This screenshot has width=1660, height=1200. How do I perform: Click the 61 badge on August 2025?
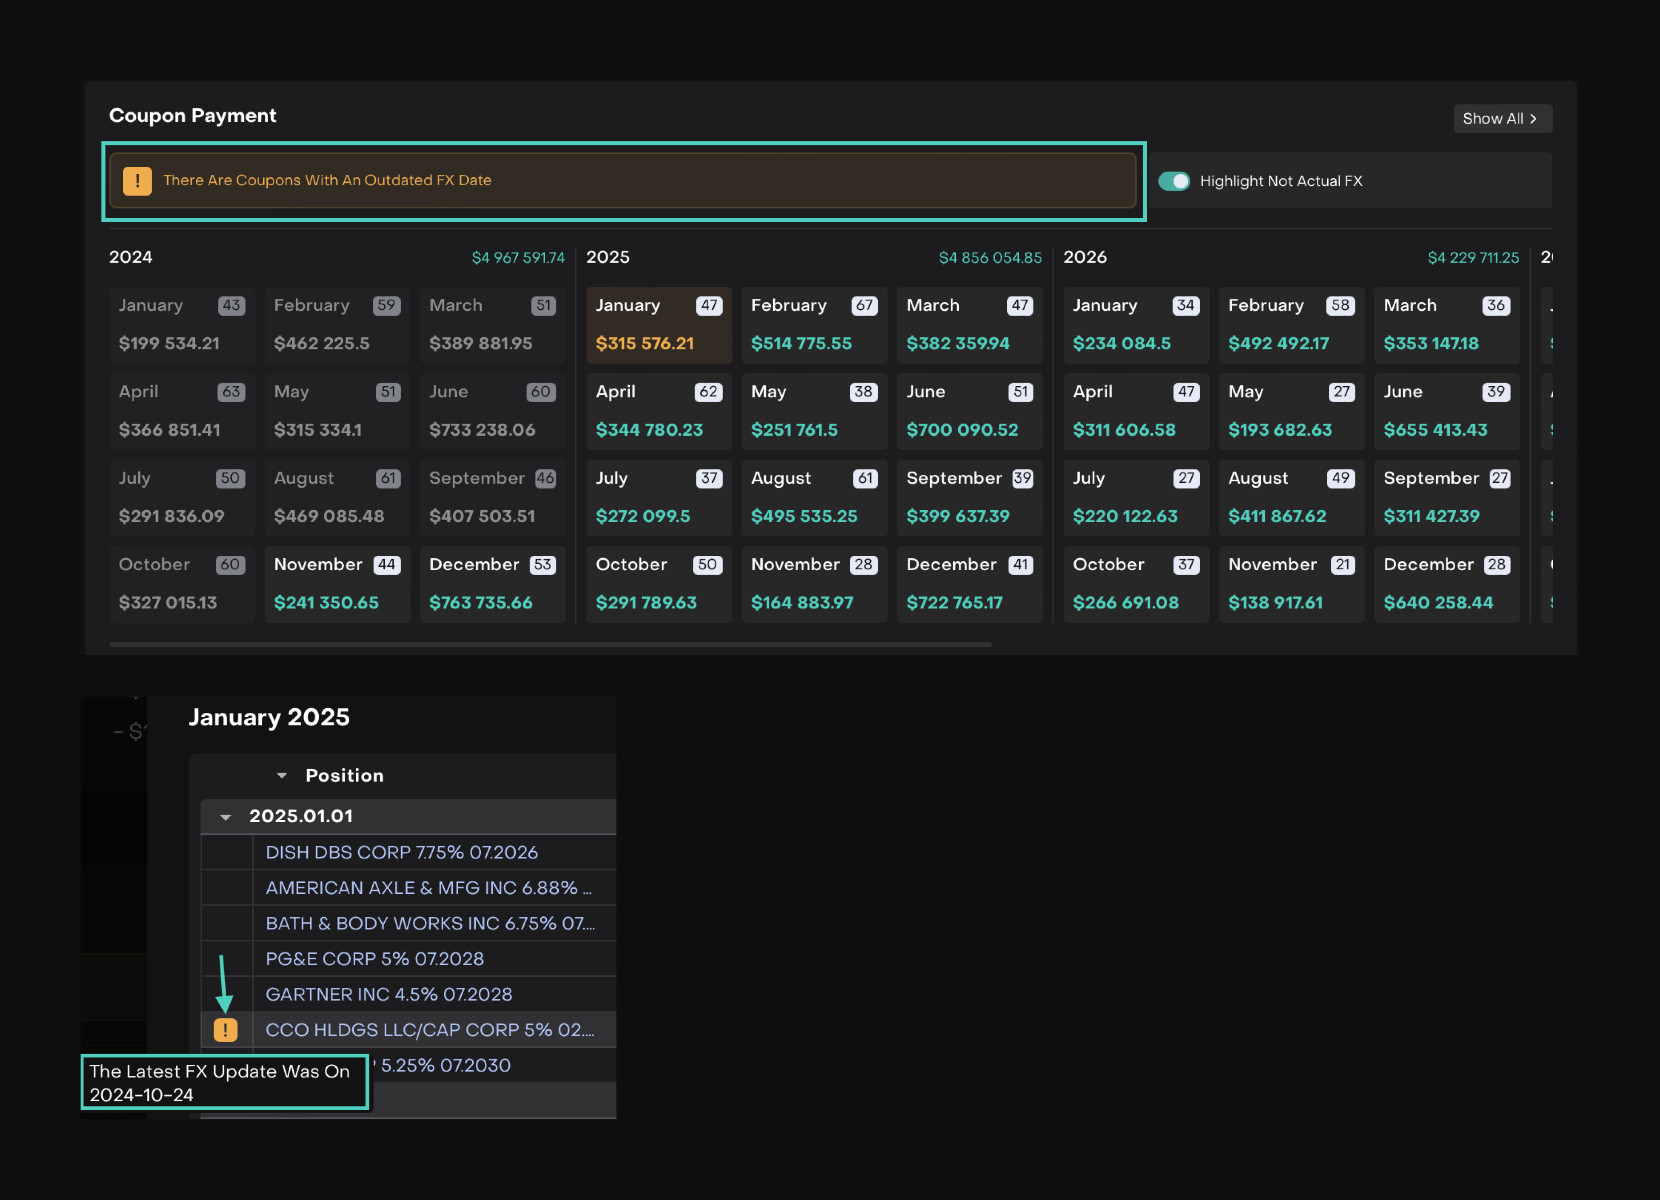[865, 478]
